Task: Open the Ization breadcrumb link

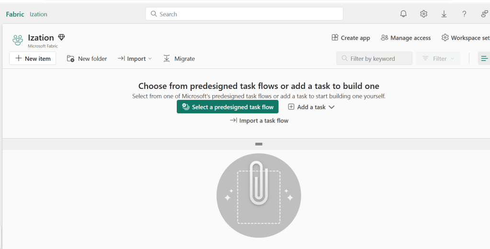Action: coord(38,14)
